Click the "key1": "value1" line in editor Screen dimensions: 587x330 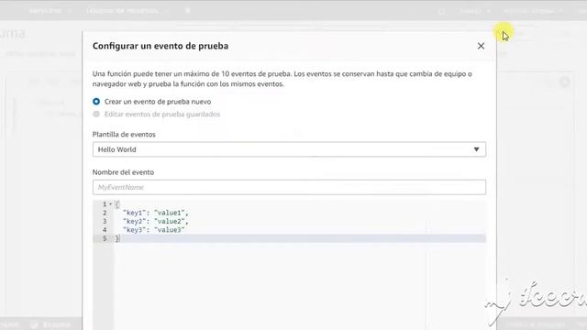coord(155,213)
